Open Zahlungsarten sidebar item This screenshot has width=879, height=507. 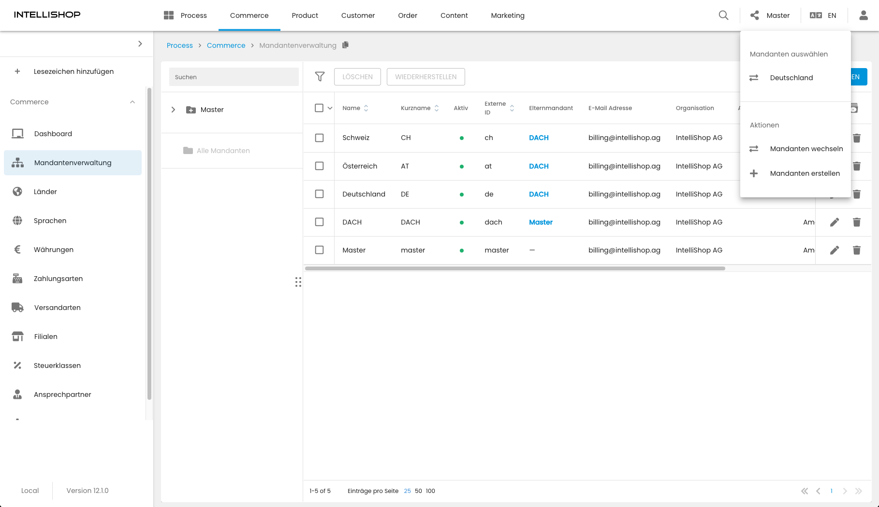(x=73, y=279)
